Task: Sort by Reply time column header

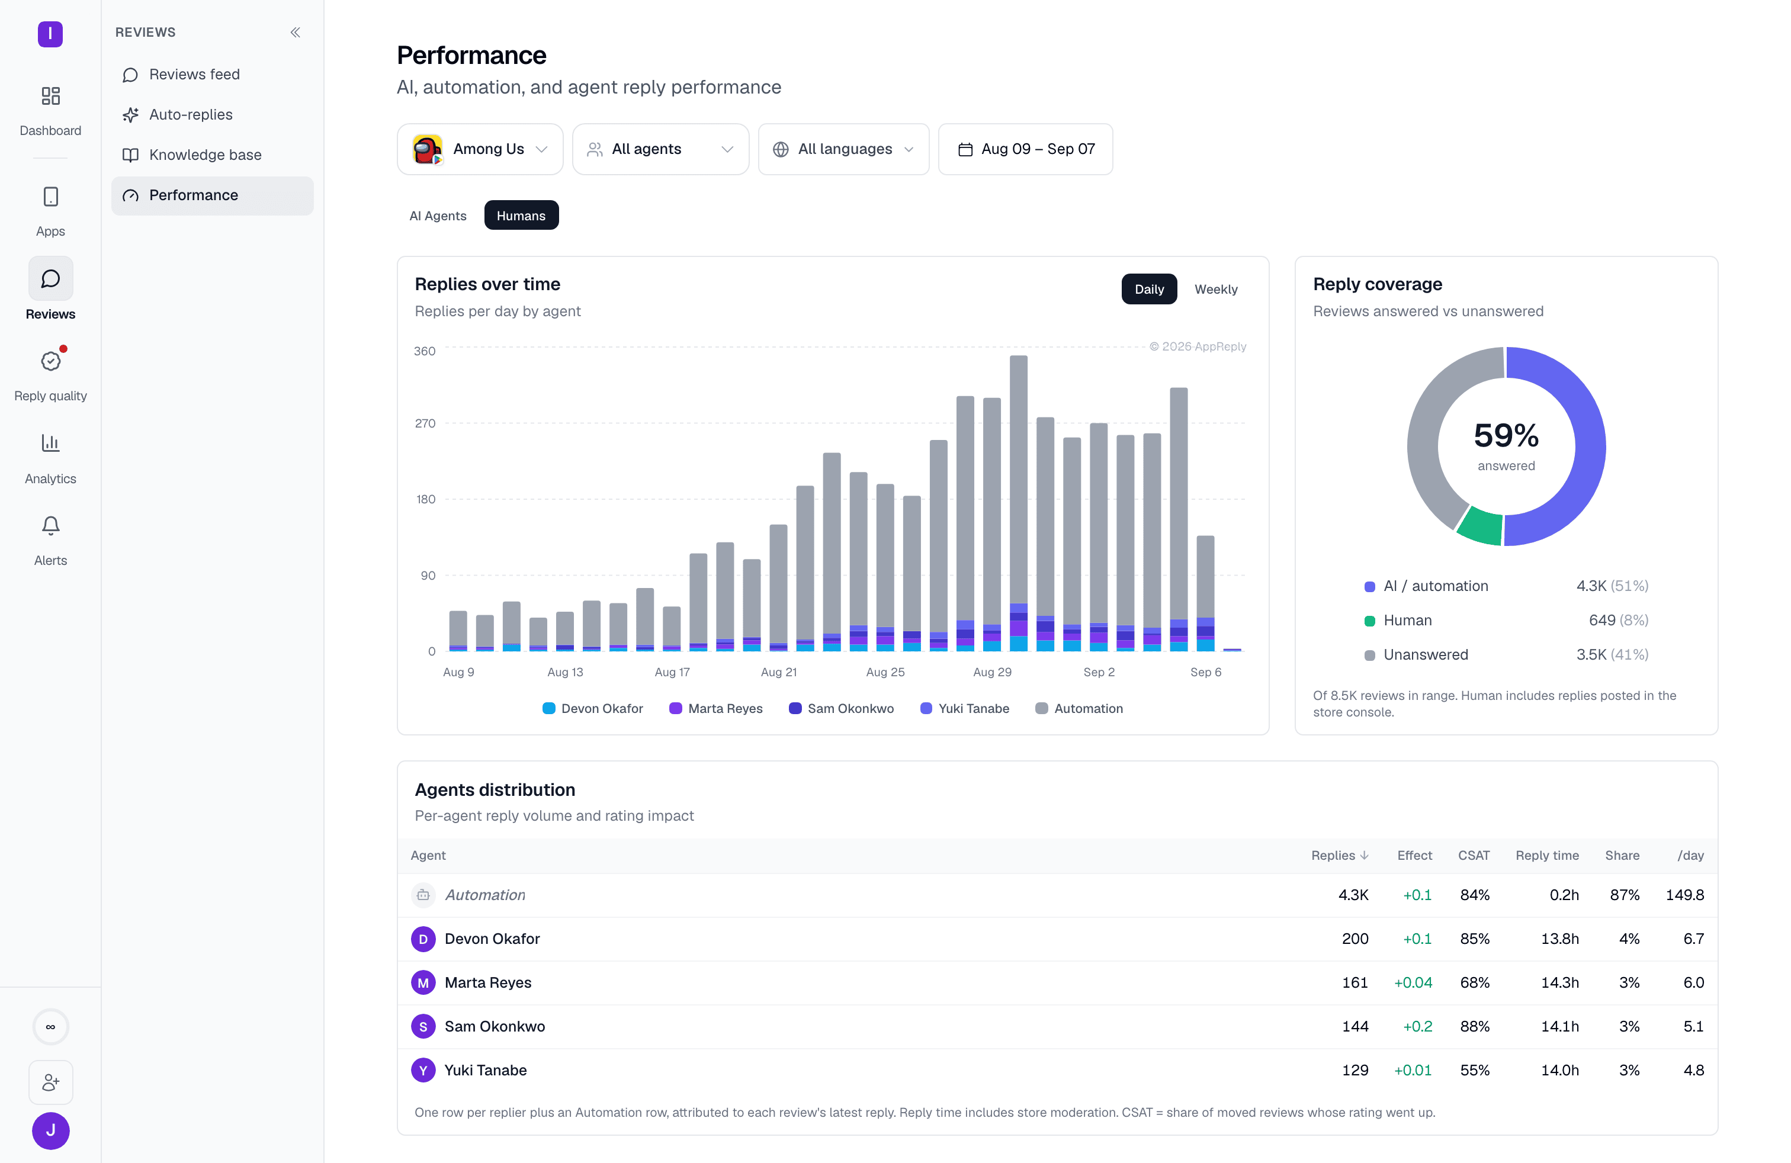Action: pyautogui.click(x=1547, y=855)
